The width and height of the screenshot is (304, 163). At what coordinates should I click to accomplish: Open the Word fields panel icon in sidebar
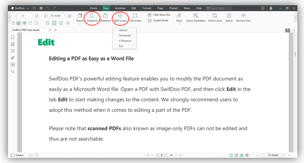point(13,64)
